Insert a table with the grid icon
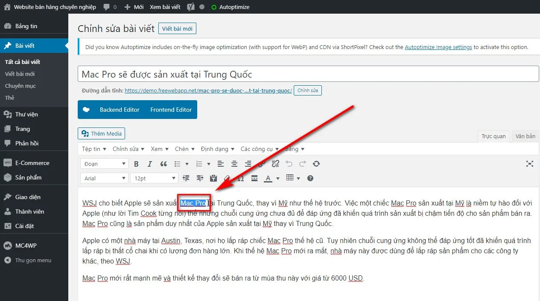540x301 pixels. pos(290,178)
